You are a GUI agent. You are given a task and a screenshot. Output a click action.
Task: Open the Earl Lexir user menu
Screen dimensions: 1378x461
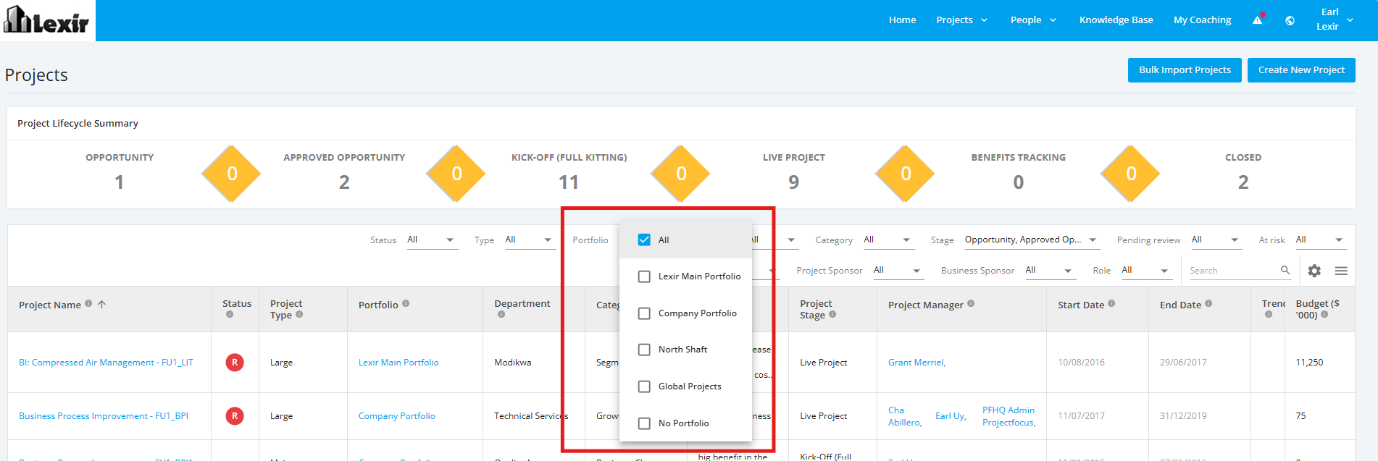click(x=1335, y=20)
